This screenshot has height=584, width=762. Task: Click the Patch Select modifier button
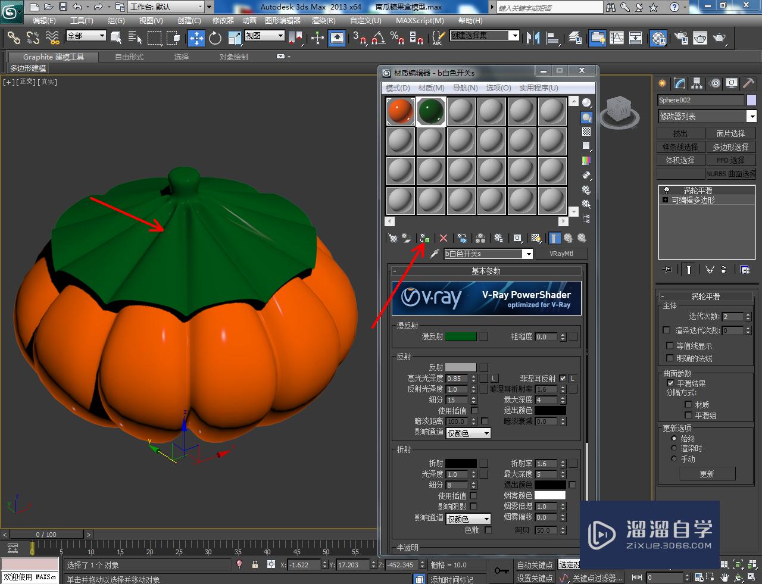point(730,133)
